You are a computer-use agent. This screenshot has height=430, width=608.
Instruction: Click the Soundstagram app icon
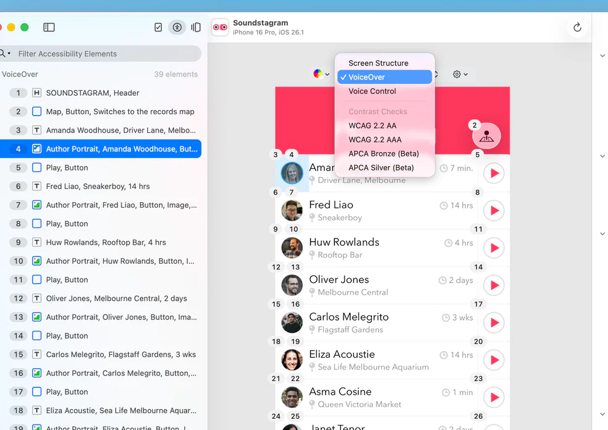pyautogui.click(x=220, y=27)
